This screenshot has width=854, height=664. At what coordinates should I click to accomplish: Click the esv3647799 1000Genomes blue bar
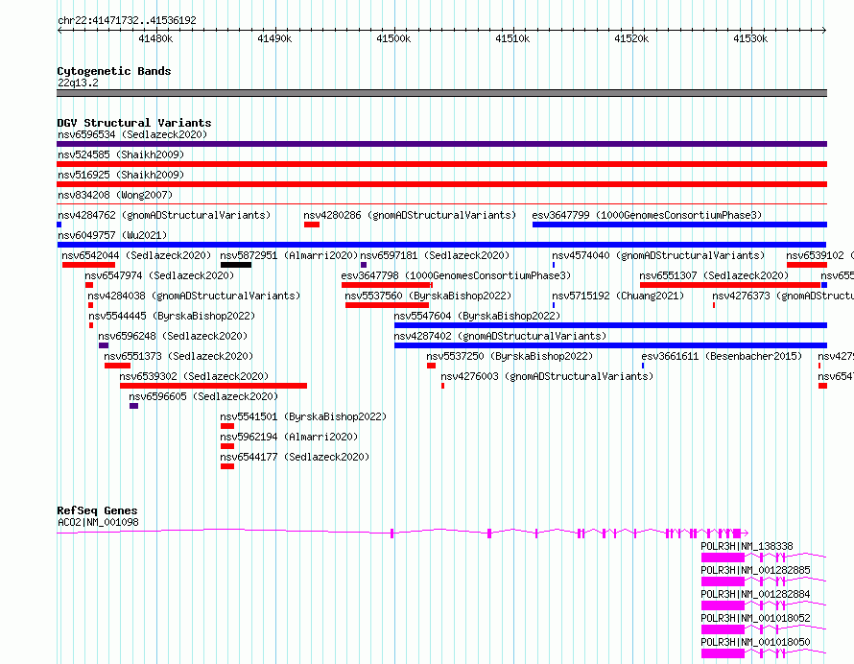pyautogui.click(x=679, y=225)
